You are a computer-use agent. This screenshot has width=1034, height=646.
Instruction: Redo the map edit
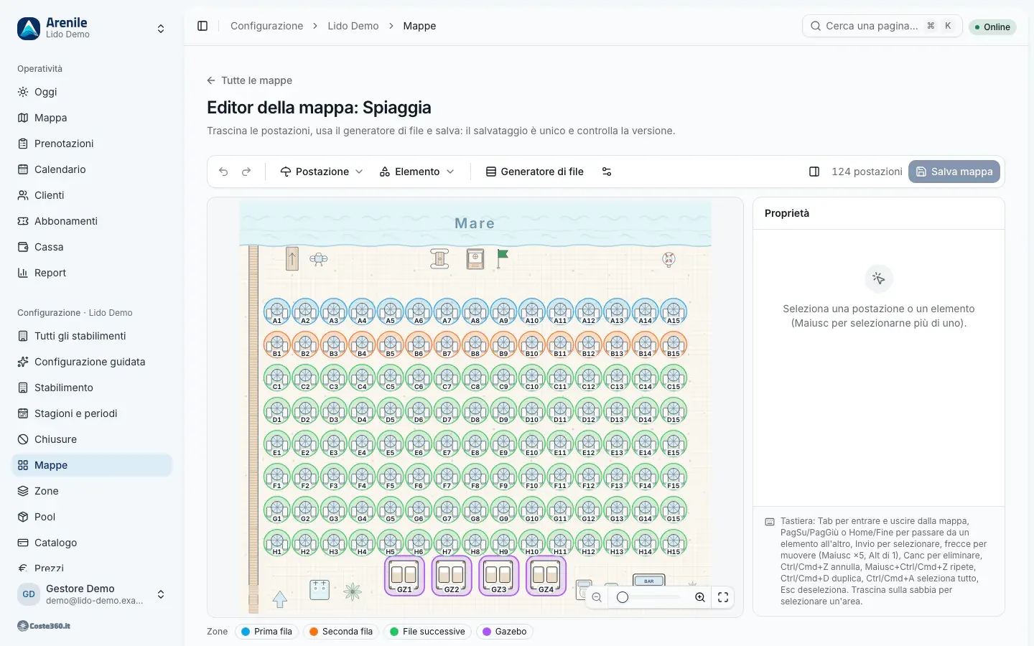click(246, 172)
